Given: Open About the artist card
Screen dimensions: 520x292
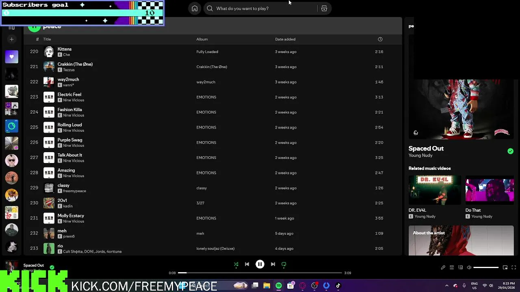Looking at the screenshot, I should click(461, 240).
